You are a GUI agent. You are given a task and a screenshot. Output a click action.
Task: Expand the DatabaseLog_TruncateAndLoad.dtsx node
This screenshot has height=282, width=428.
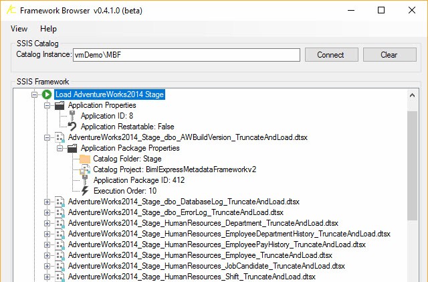47,202
